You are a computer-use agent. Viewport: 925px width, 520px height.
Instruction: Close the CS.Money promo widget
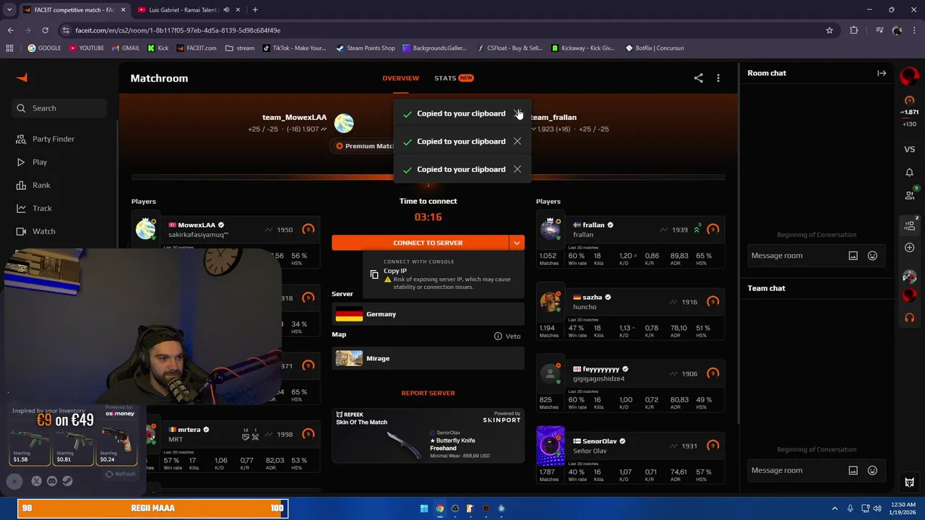point(14,481)
